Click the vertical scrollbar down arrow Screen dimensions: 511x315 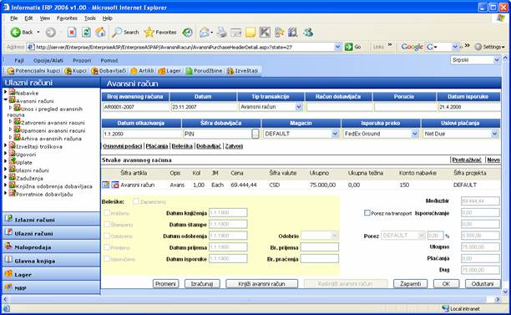(505, 292)
